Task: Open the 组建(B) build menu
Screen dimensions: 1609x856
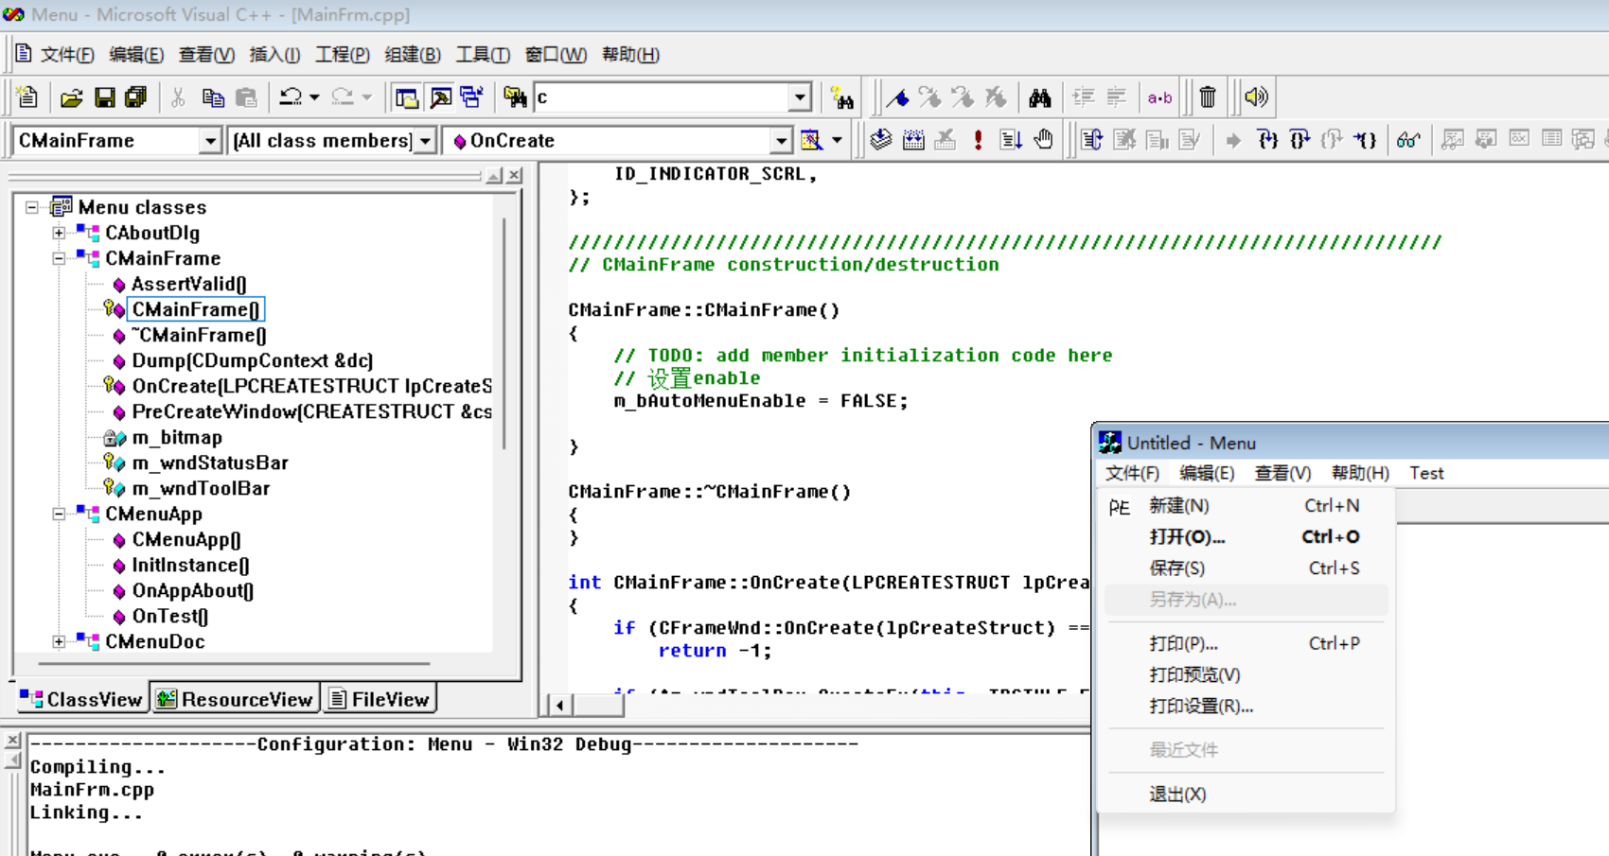Action: (x=412, y=55)
